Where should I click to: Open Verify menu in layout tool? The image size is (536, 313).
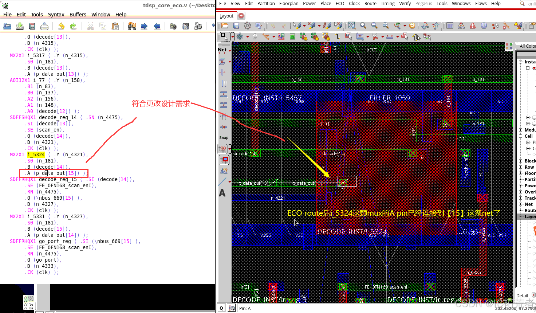405,4
